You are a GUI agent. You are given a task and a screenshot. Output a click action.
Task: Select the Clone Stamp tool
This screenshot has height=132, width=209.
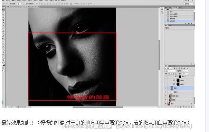[3, 31]
